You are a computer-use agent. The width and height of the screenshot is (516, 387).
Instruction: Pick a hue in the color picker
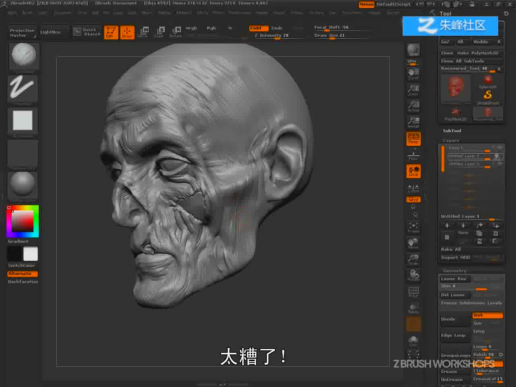(x=23, y=221)
